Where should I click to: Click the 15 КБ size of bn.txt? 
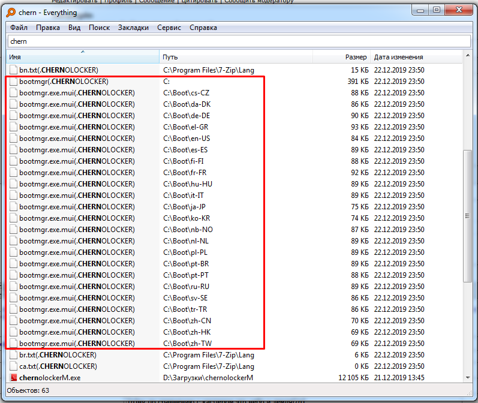click(360, 70)
